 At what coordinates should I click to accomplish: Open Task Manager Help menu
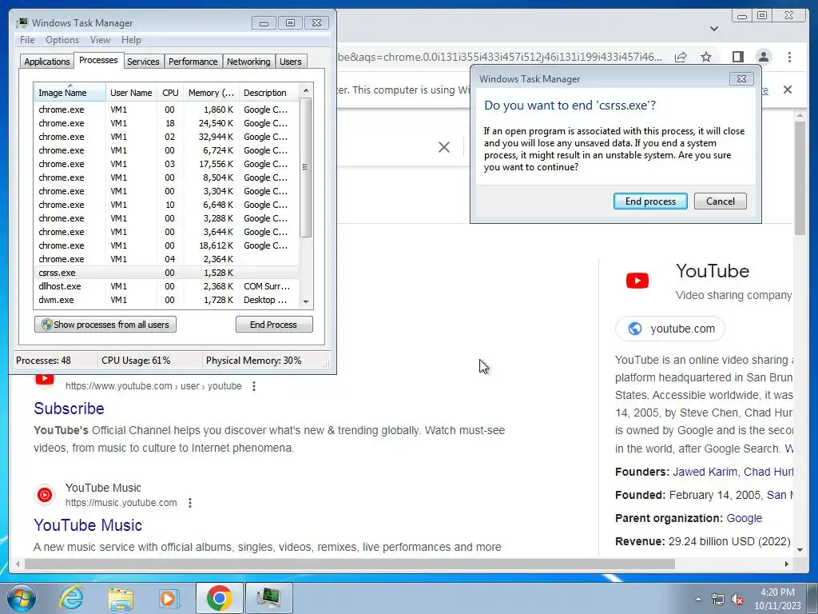pyautogui.click(x=131, y=40)
